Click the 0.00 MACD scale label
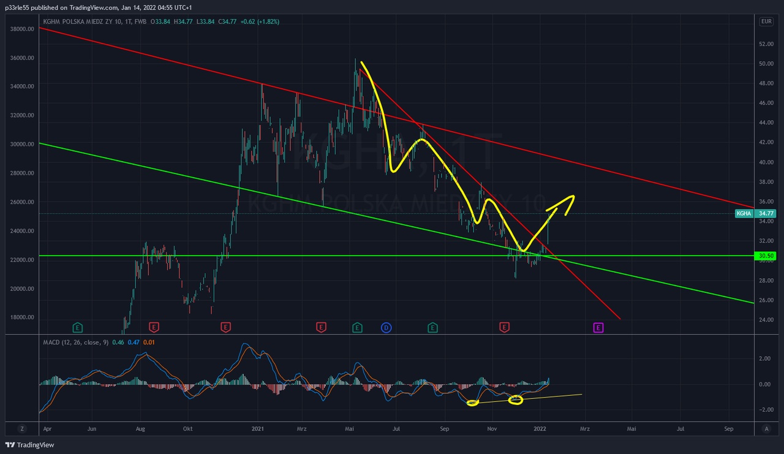Image resolution: width=784 pixels, height=454 pixels. point(765,384)
